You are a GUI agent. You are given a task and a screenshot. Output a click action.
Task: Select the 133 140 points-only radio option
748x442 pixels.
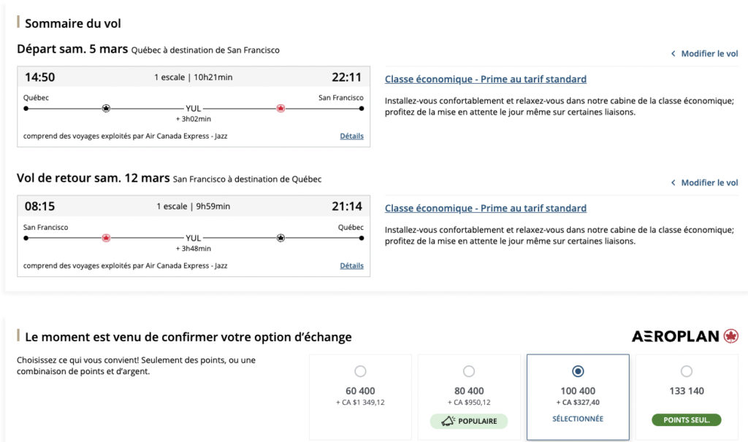[687, 371]
